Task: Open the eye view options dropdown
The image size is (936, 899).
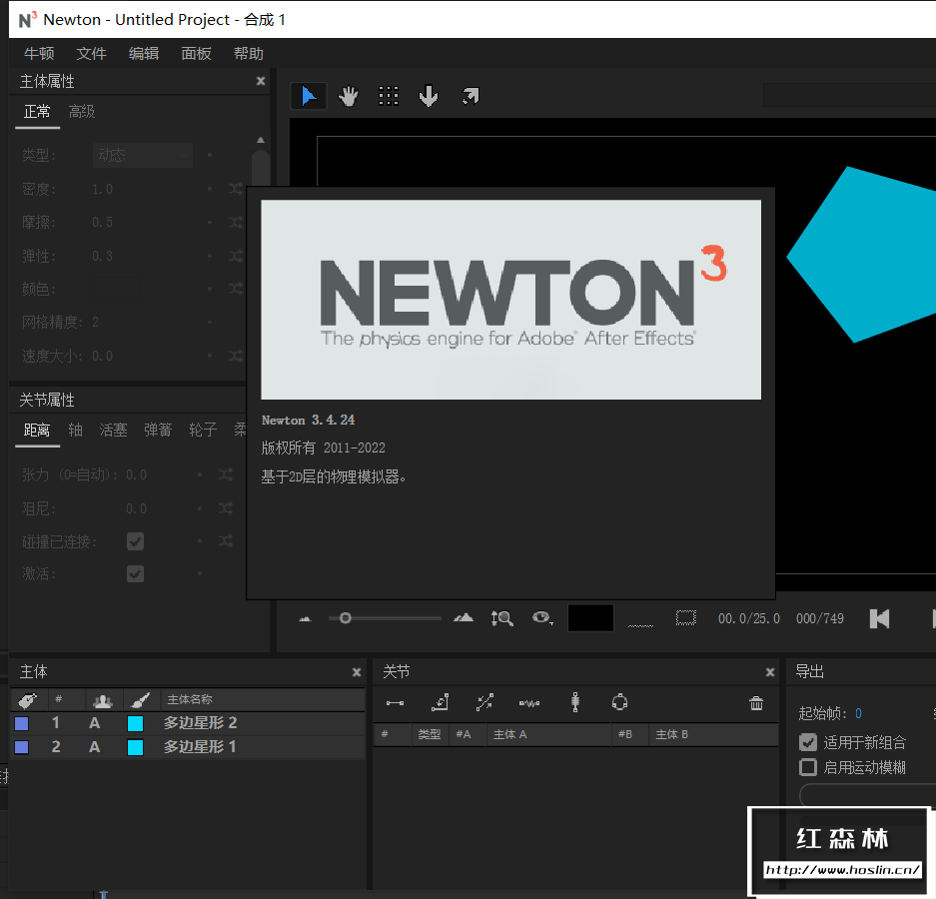Action: click(542, 618)
